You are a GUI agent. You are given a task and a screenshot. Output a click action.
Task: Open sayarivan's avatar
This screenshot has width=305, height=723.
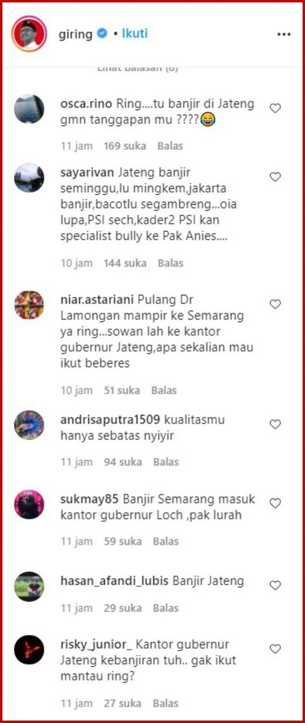coord(29,178)
